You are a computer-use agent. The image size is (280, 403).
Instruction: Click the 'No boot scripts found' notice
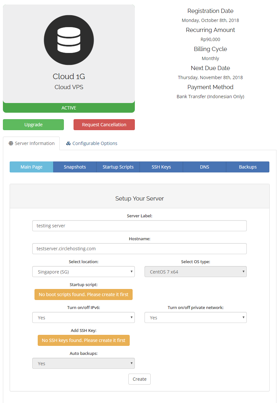coord(84,294)
